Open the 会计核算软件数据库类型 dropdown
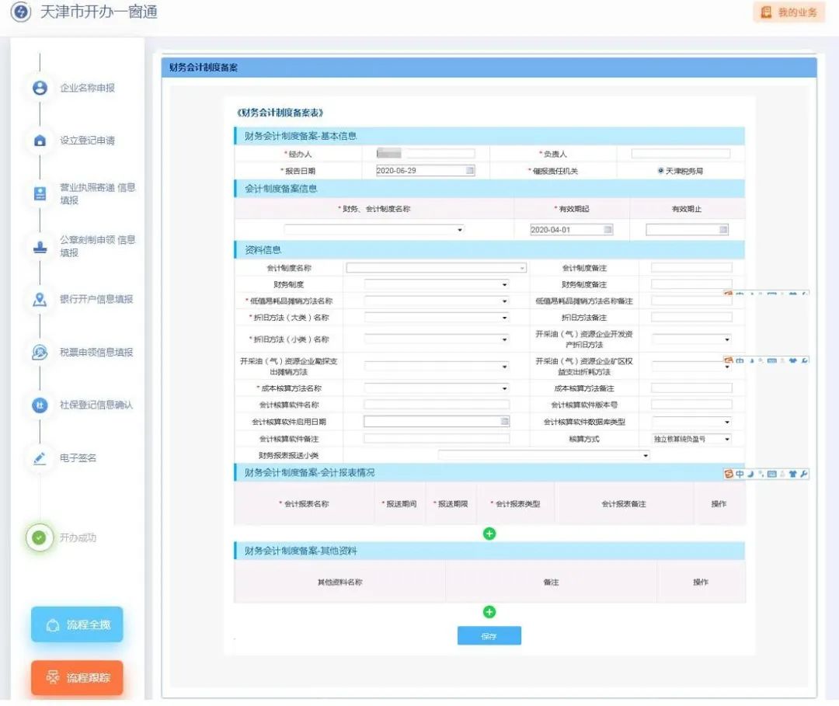Image resolution: width=839 pixels, height=706 pixels. pyautogui.click(x=691, y=422)
